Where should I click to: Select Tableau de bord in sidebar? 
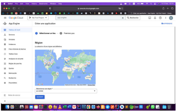coord(16,30)
